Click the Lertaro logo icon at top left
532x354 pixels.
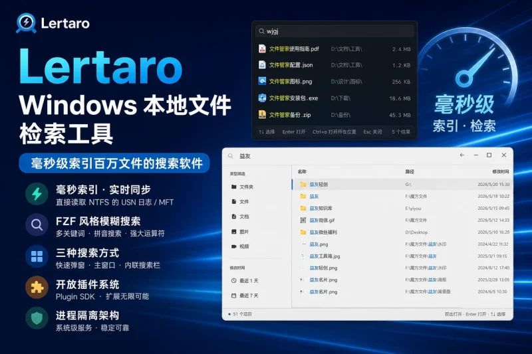tap(26, 23)
